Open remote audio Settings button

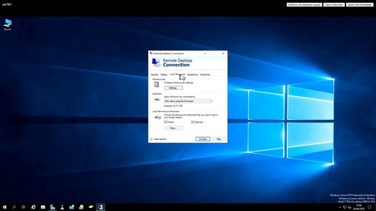pyautogui.click(x=174, y=88)
